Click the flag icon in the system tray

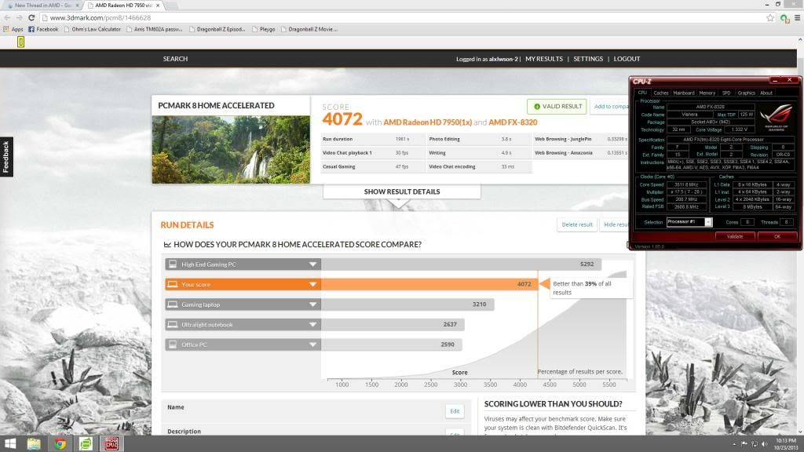744,444
